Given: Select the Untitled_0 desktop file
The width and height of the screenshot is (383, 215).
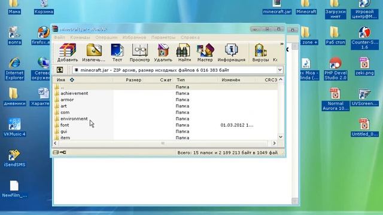Looking at the screenshot, I should (x=364, y=128).
